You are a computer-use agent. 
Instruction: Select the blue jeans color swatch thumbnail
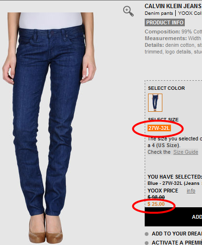(x=155, y=103)
